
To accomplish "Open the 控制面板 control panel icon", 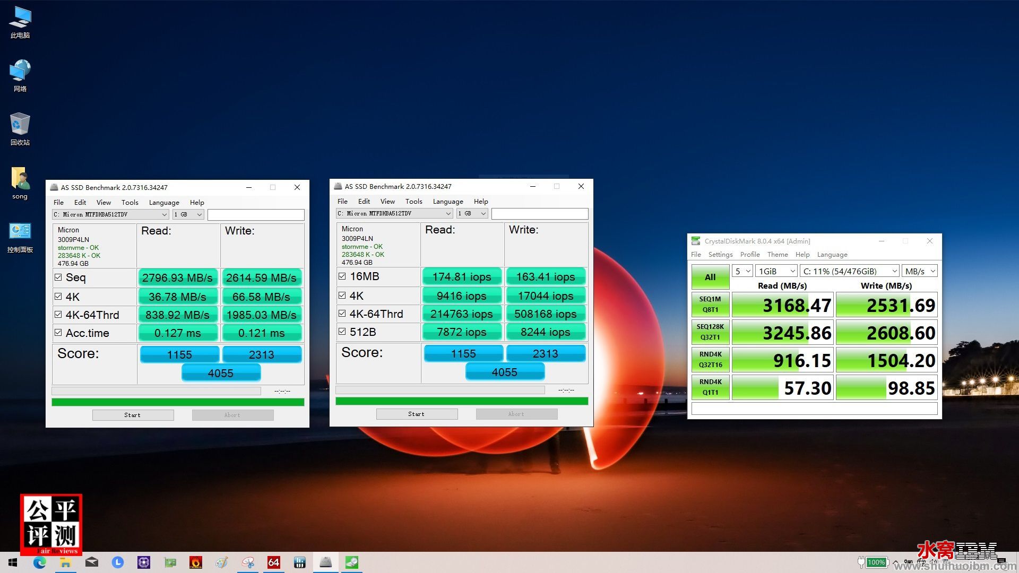I will coord(20,237).
